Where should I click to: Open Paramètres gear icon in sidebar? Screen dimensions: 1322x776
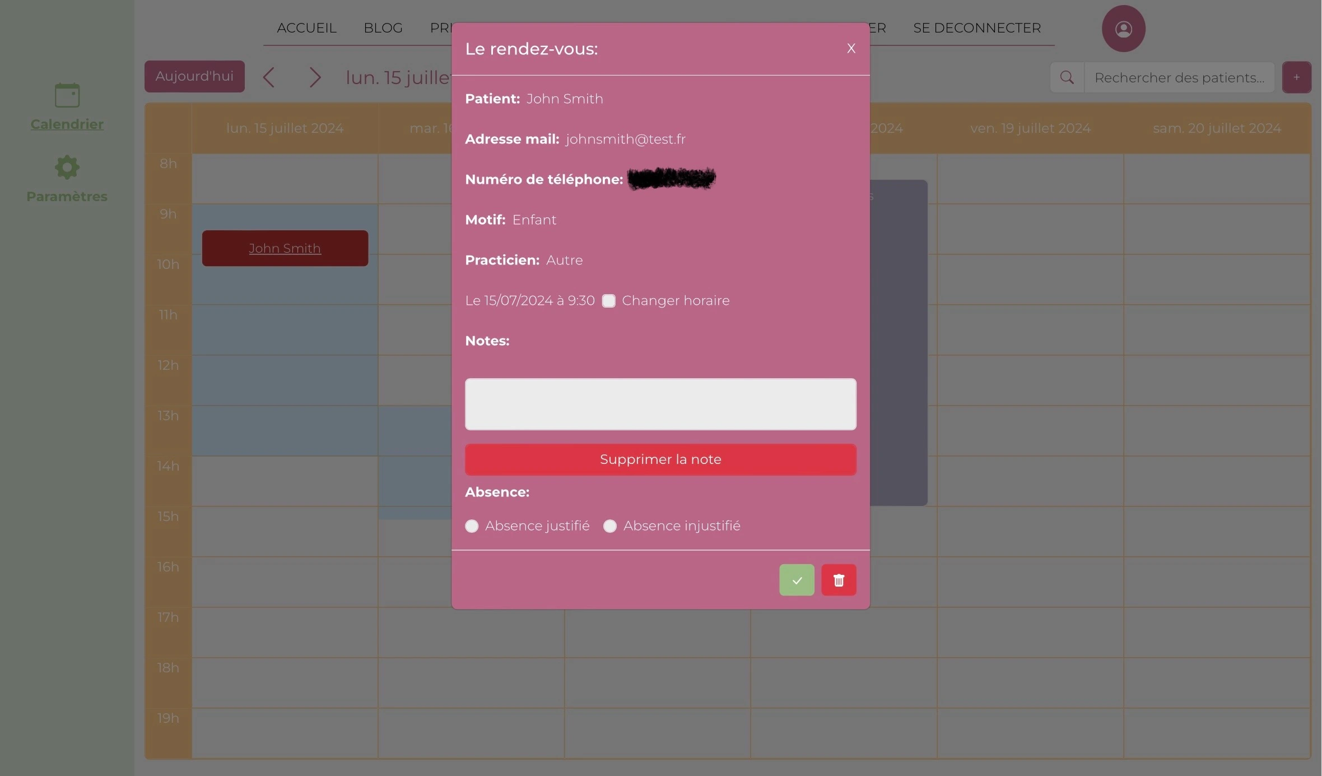(x=67, y=167)
